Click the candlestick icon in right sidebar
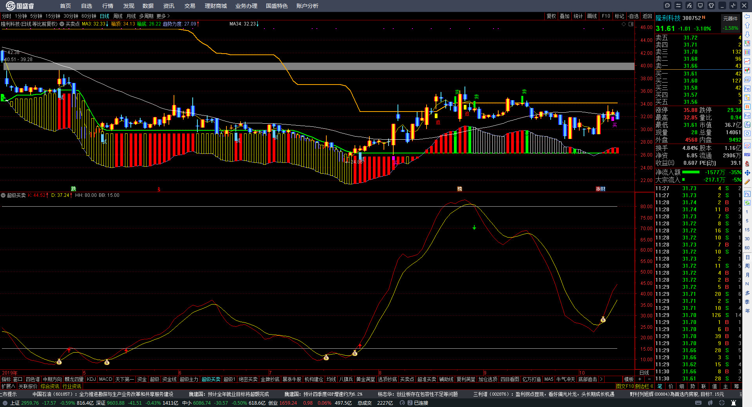The width and height of the screenshot is (752, 407). tap(747, 70)
